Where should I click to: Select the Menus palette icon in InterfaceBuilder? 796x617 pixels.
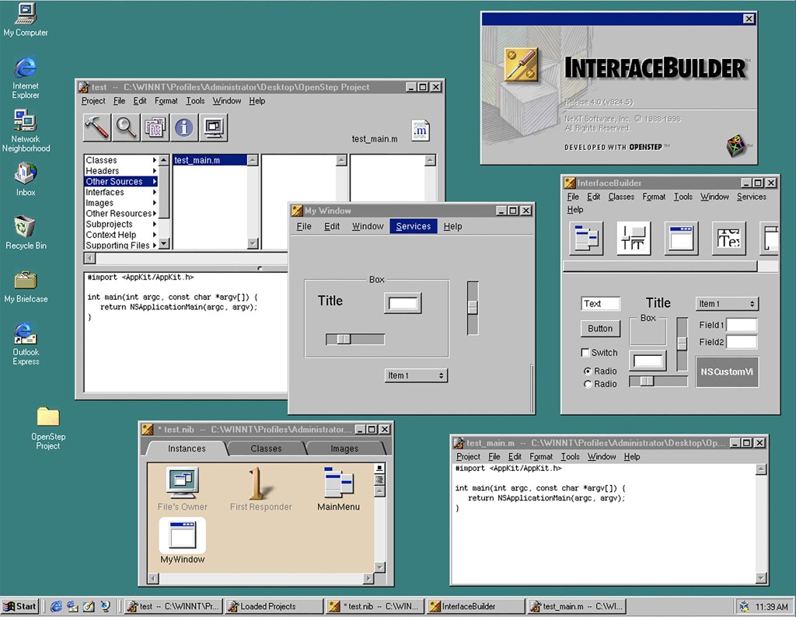[586, 238]
